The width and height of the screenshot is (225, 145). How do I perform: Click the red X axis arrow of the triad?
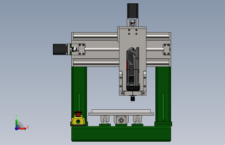pos(22,128)
